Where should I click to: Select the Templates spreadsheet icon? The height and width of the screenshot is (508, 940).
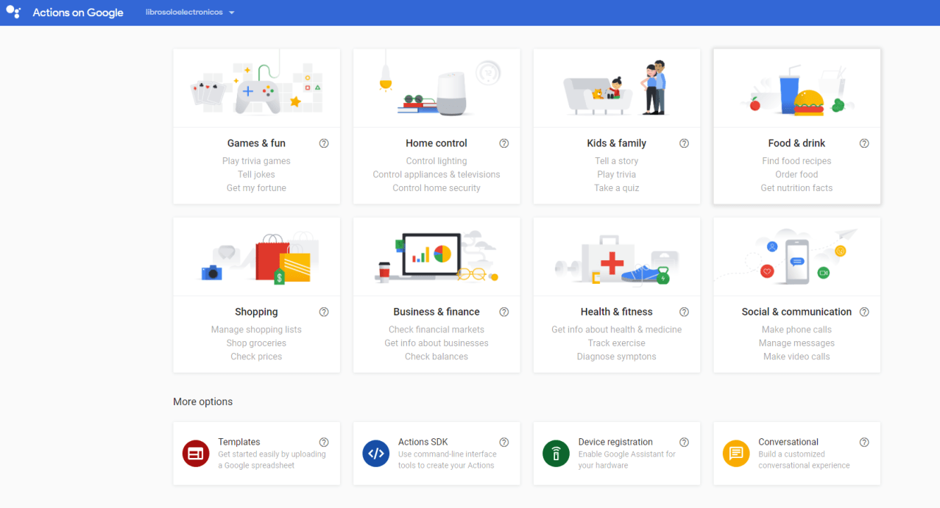click(x=195, y=454)
